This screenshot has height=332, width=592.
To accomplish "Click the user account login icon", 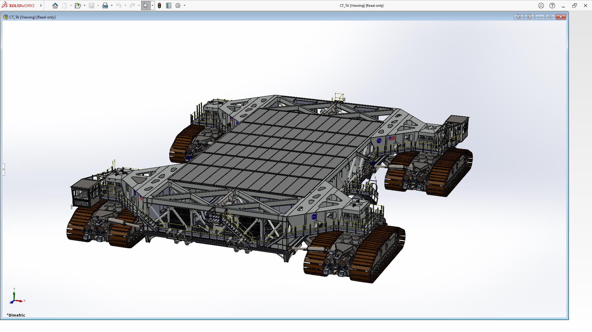I will coord(541,6).
